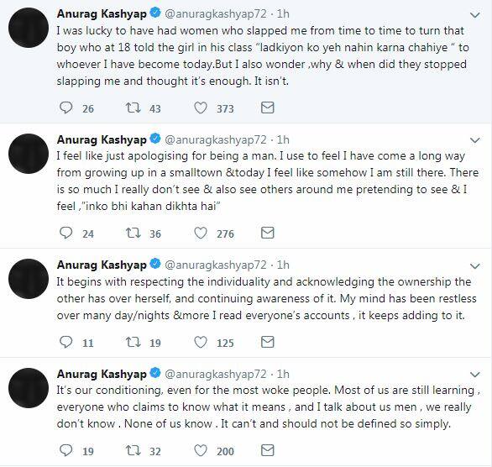The image size is (492, 467).
Task: Open the 1h timestamp on the second tweet
Action: [x=283, y=139]
